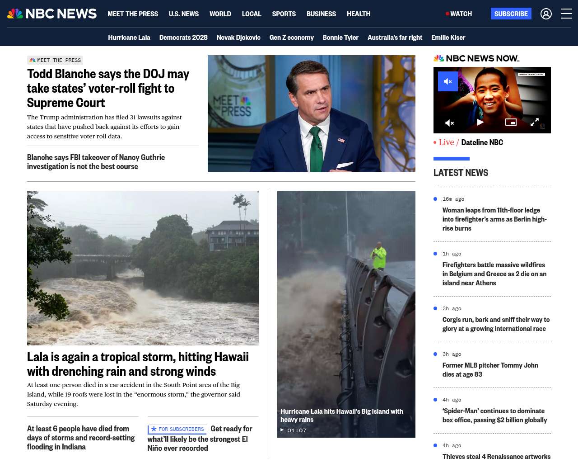
Task: Expand the live video to fullscreen
Action: [535, 123]
